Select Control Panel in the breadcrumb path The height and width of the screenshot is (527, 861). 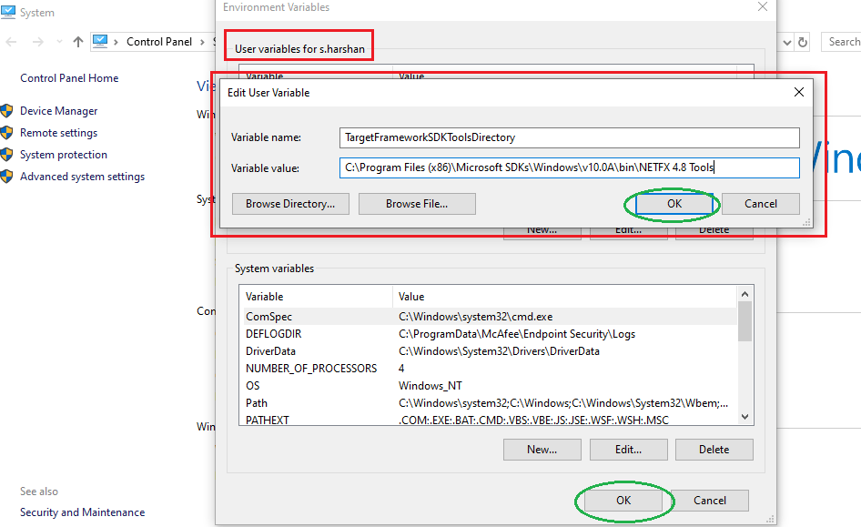159,41
